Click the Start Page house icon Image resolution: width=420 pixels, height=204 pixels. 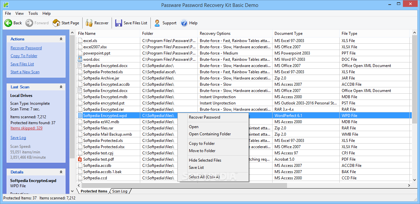[x=56, y=23]
